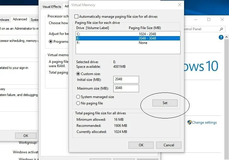This screenshot has height=160, width=229.
Task: Minimize the Control Panel System window
Action: pos(196,19)
